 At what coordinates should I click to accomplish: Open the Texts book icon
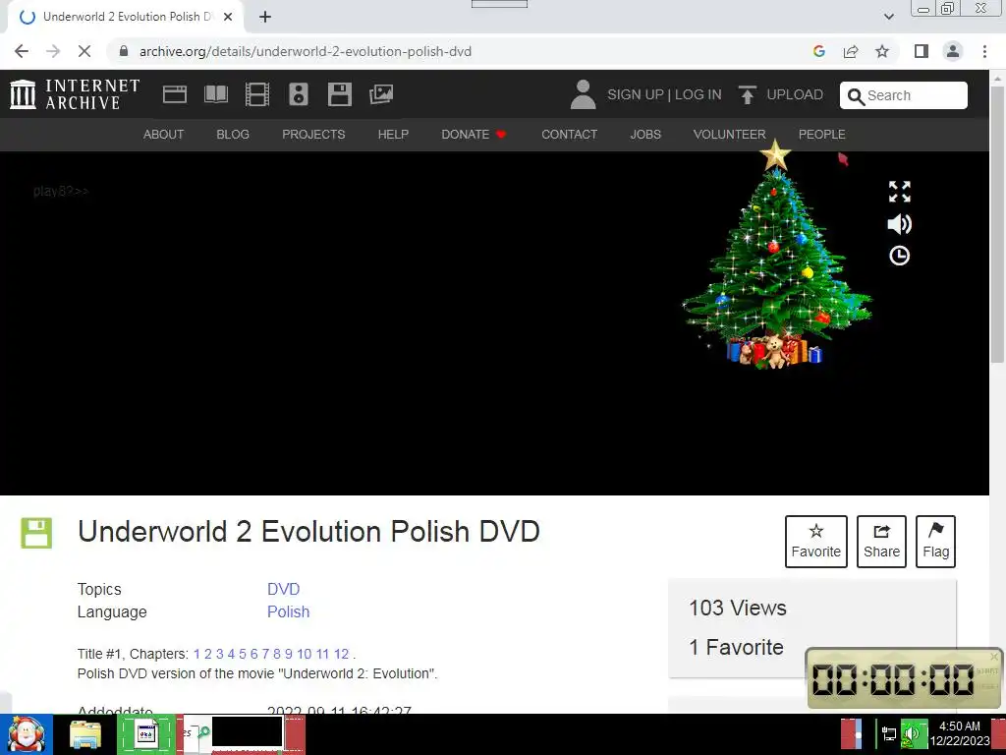tap(215, 94)
